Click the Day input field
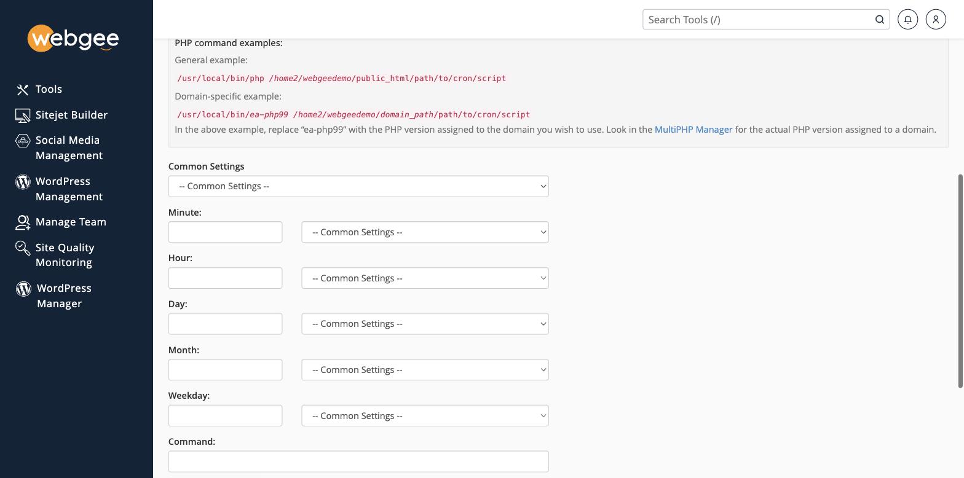 (225, 324)
